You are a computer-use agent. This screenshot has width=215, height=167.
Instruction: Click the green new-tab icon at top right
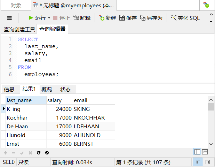point(206,5)
